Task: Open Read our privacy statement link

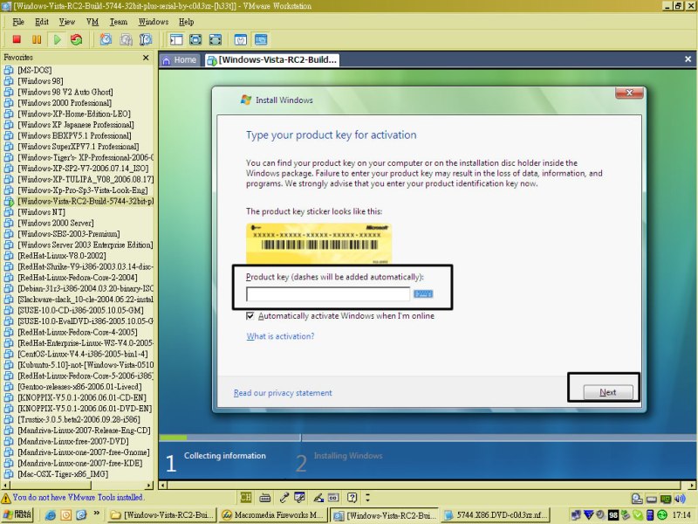Action: point(283,393)
